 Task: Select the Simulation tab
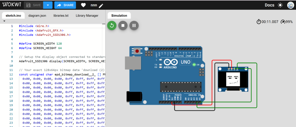click(119, 16)
